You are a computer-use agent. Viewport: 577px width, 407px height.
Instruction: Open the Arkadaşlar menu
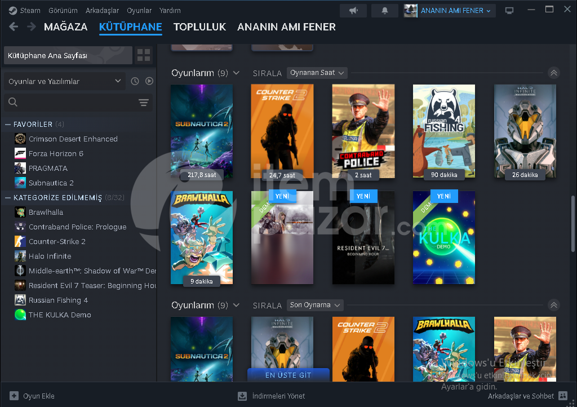coord(102,11)
